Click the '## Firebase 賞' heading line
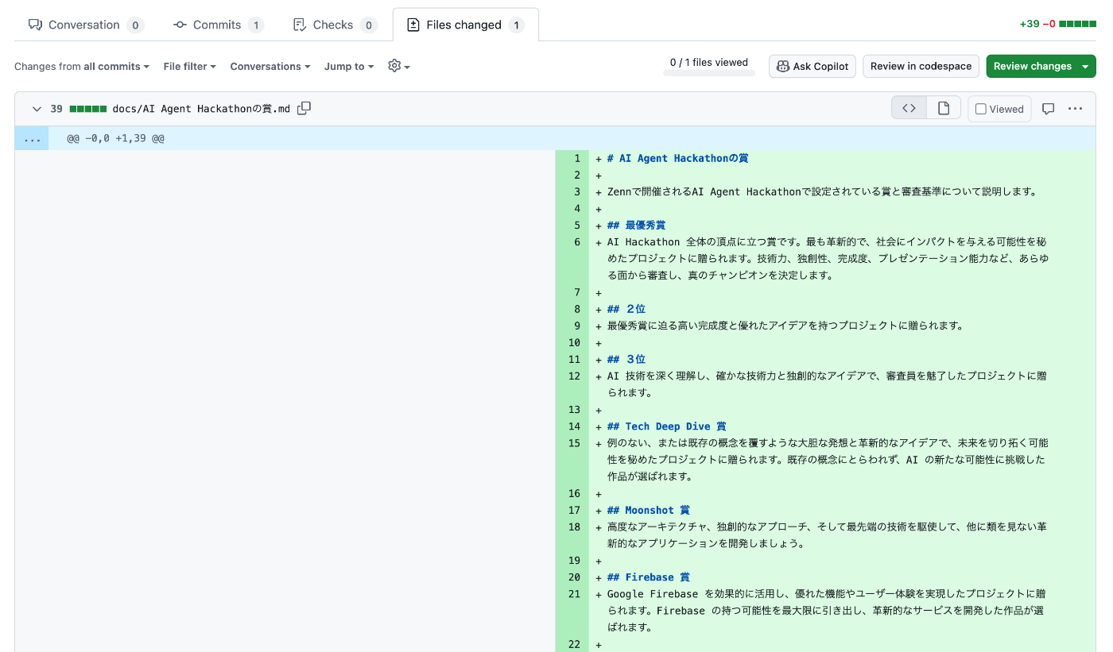The image size is (1113, 652). 648,577
